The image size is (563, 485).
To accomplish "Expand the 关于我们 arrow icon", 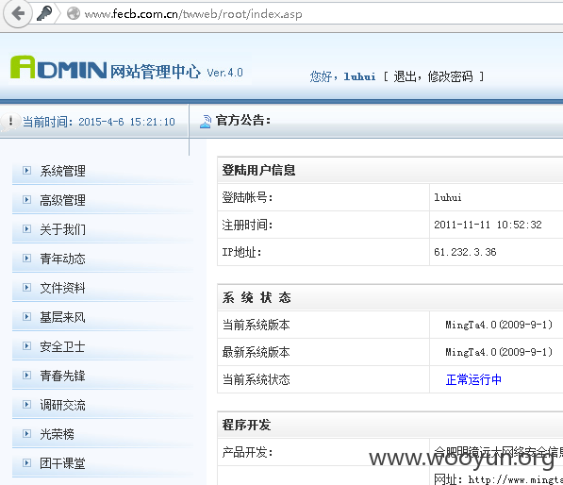I will coord(26,229).
